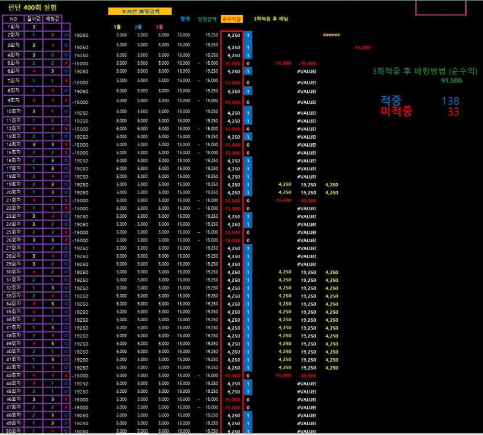The height and width of the screenshot is (435, 483).
Task: Select the 44회차 row label
Action: (x=13, y=384)
